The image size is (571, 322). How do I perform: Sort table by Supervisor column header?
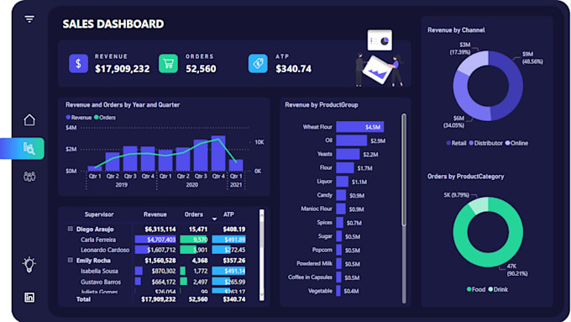99,214
